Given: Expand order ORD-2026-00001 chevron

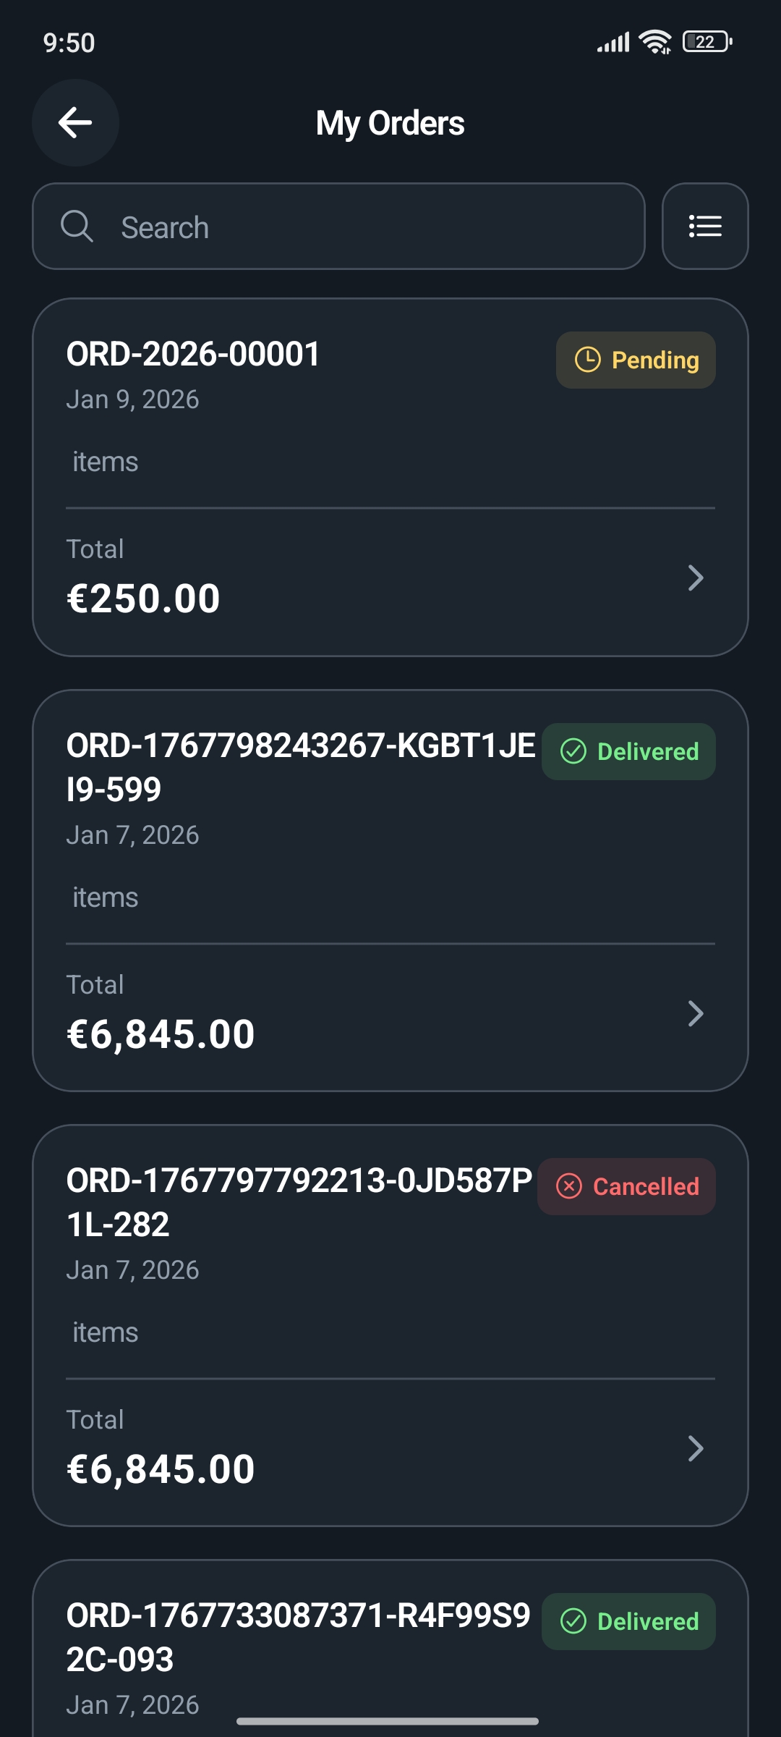Looking at the screenshot, I should pos(696,578).
